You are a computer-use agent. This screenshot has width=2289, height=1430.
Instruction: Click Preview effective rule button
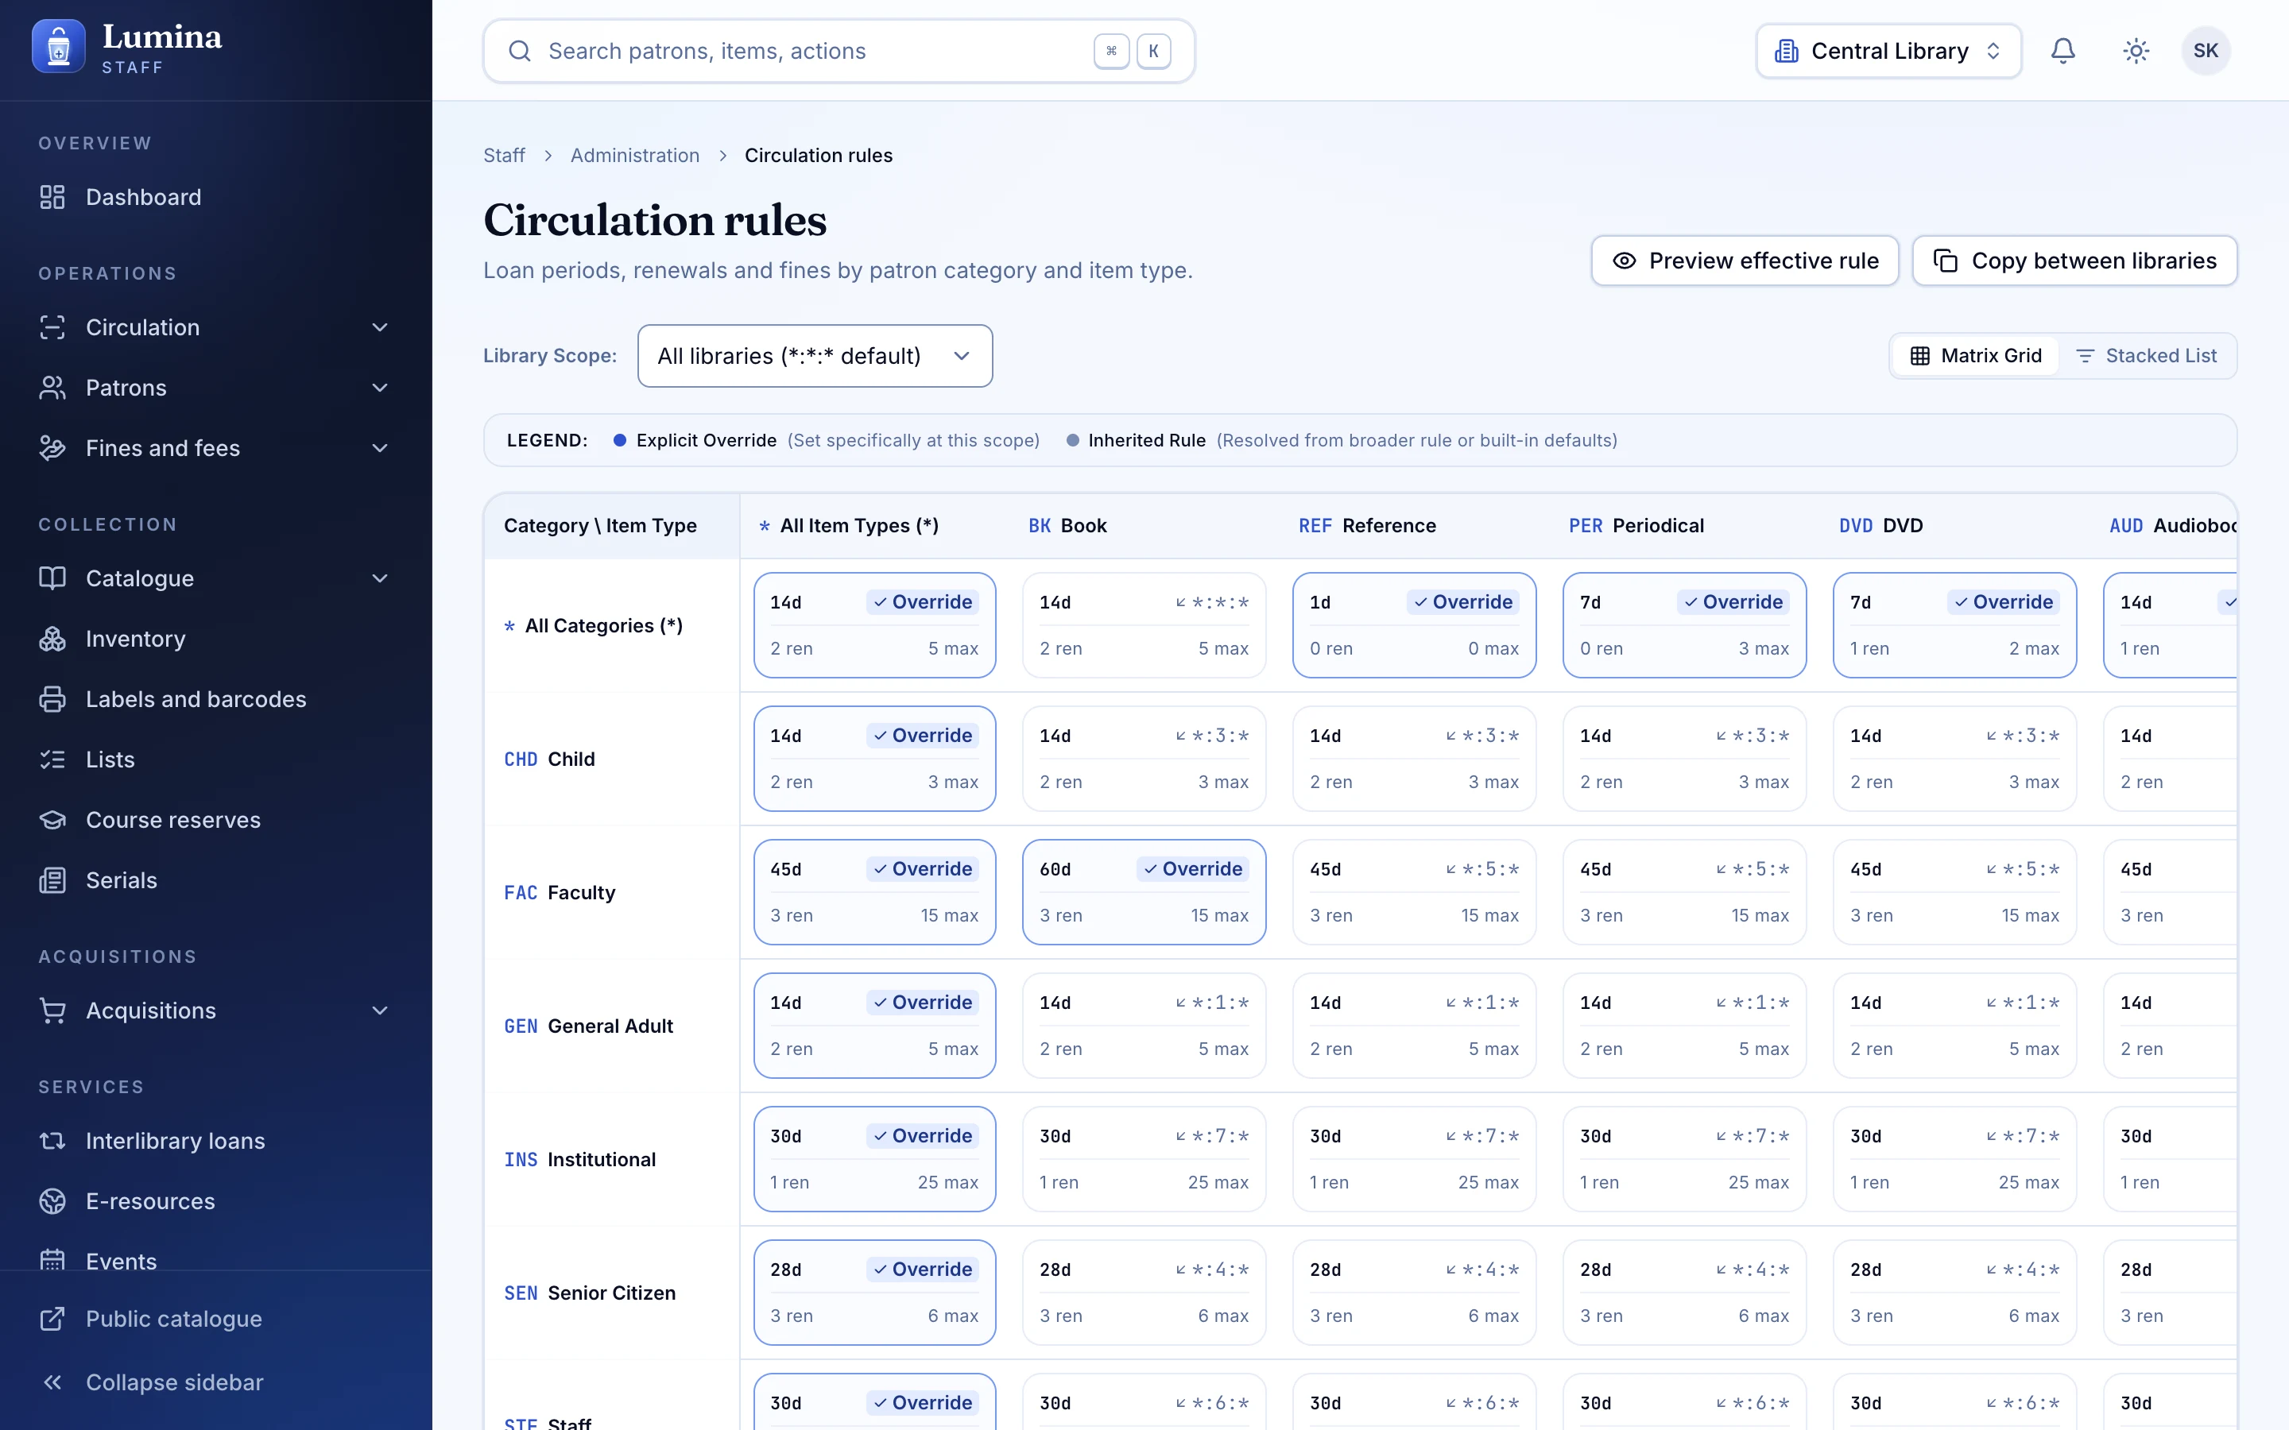[1745, 261]
